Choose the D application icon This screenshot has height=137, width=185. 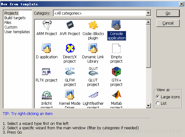pos(46,48)
